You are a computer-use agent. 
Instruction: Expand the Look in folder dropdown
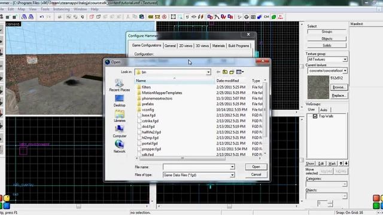[208, 72]
